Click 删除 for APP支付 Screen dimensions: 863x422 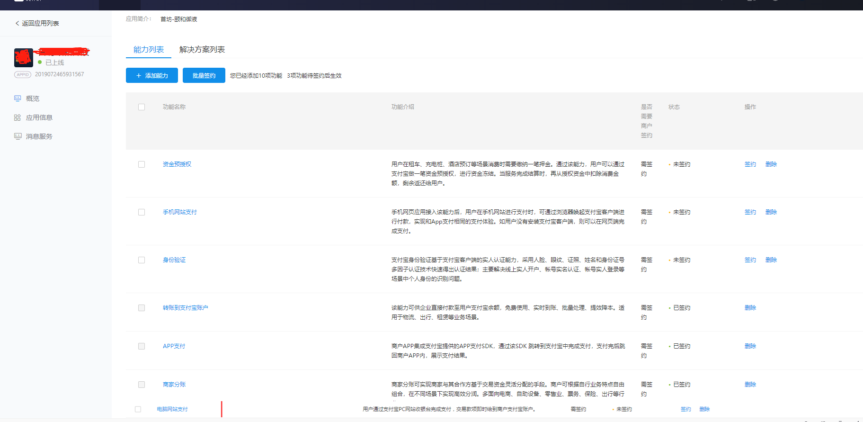(750, 346)
